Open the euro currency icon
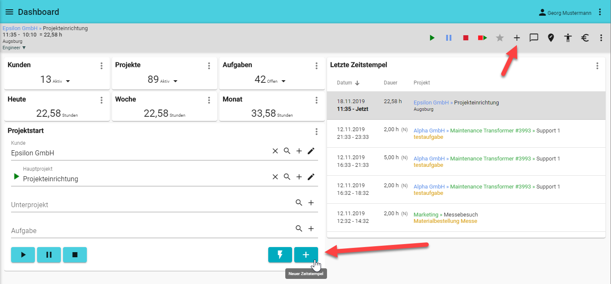Image resolution: width=611 pixels, height=284 pixels. coord(585,38)
